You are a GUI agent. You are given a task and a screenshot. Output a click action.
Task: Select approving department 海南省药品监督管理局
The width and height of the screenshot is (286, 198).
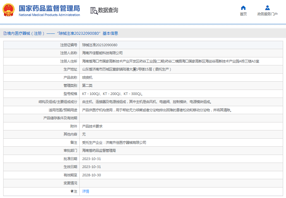(99, 150)
